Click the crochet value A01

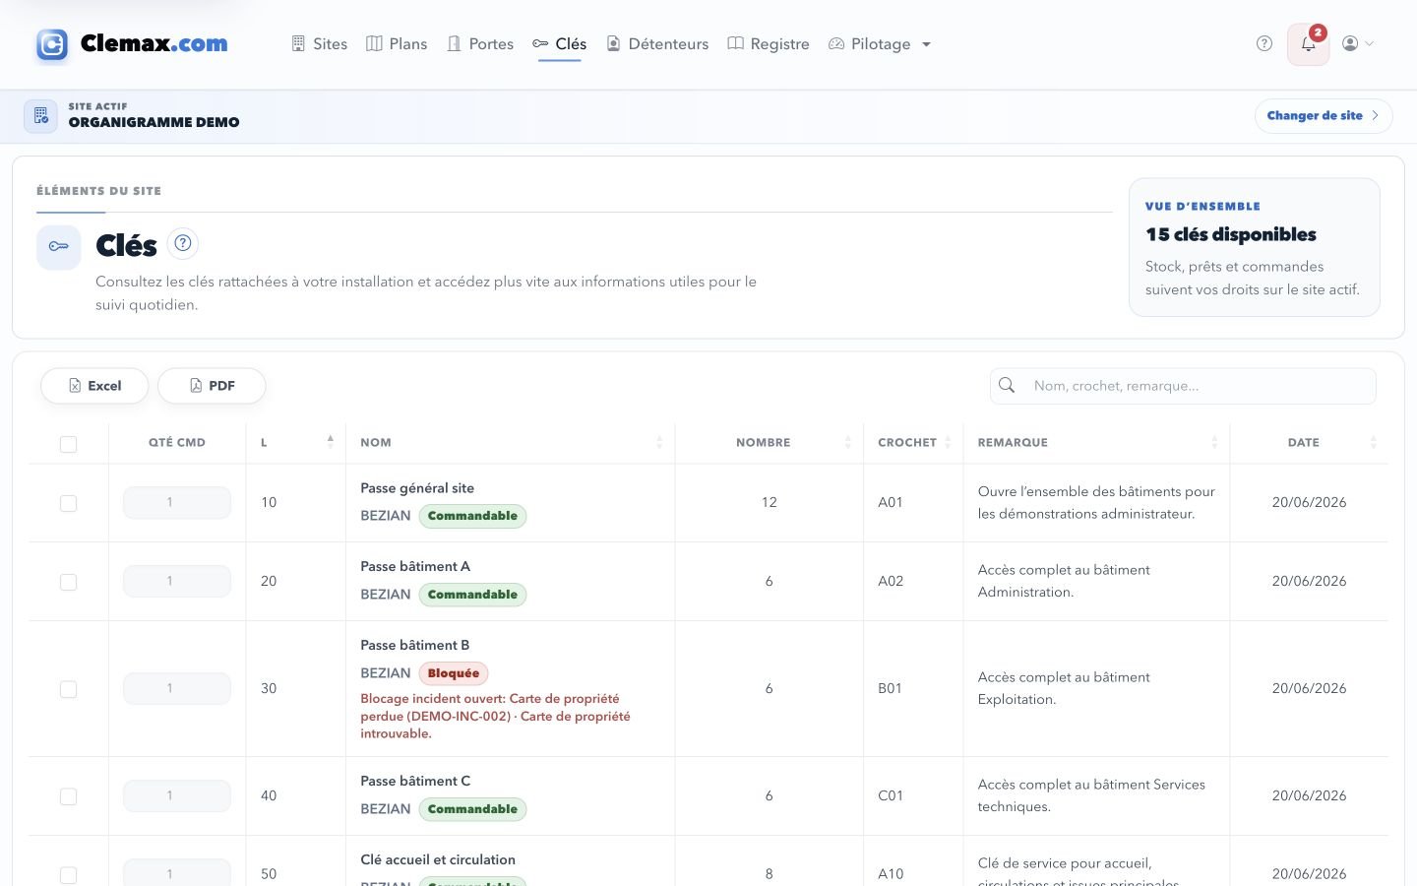891,502
